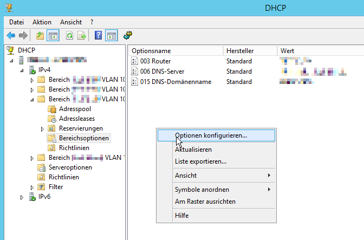Click the green Refresh toolbar icon
This screenshot has height=240, width=364.
(69, 36)
